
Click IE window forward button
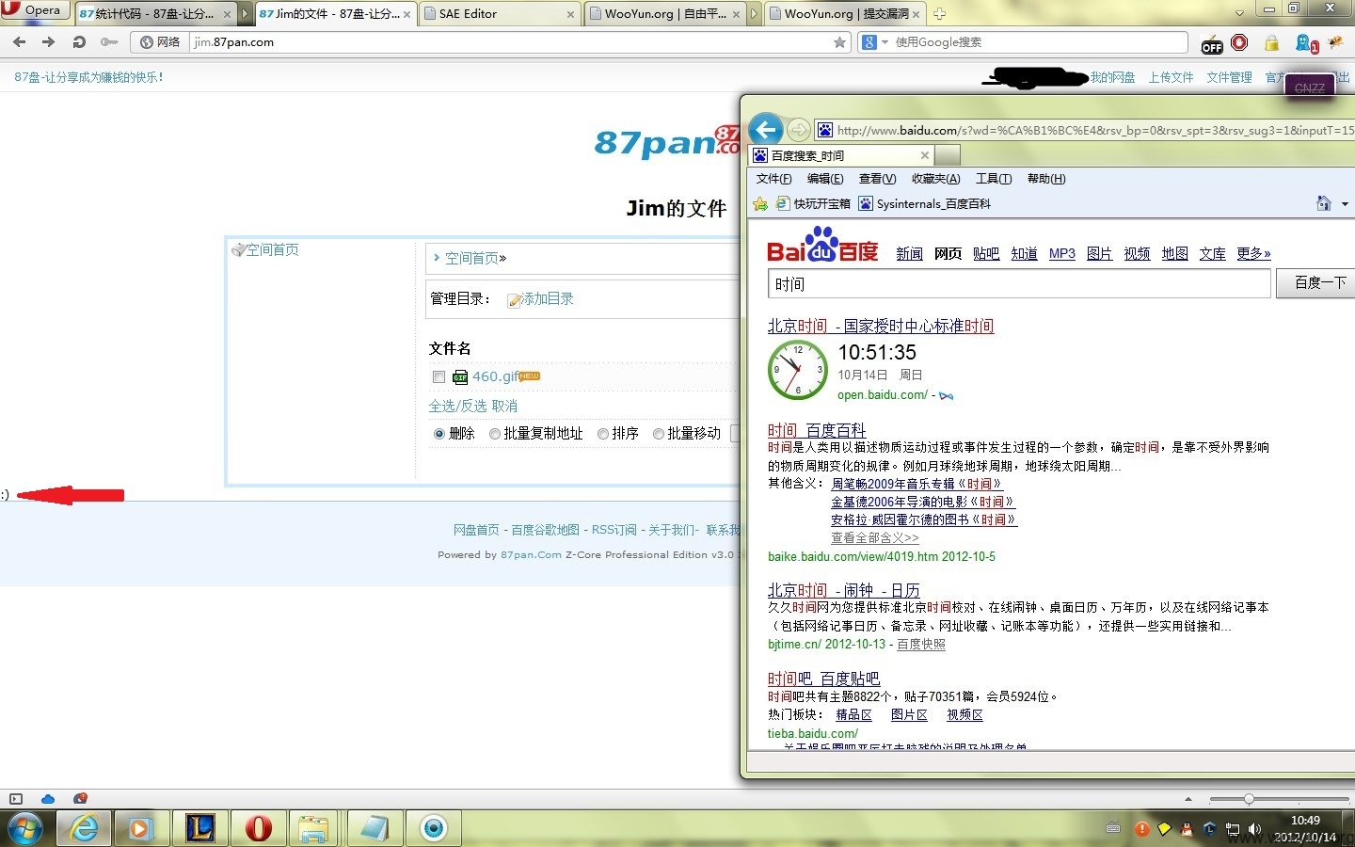(798, 130)
